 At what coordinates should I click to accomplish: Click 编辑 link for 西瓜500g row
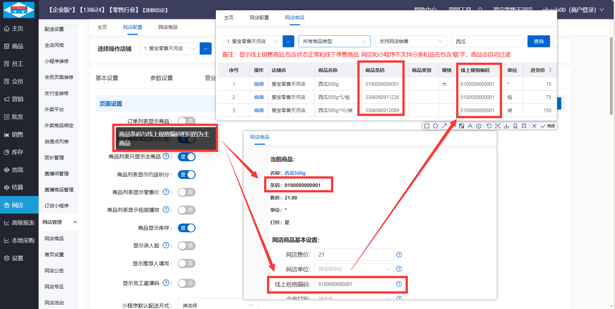(259, 84)
